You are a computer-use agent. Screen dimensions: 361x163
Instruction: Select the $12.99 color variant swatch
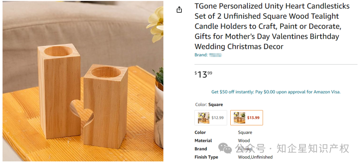(x=211, y=118)
